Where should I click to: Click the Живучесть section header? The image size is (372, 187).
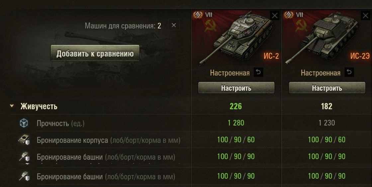(x=39, y=106)
